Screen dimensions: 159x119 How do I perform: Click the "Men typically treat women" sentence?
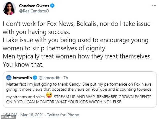(x=77, y=57)
